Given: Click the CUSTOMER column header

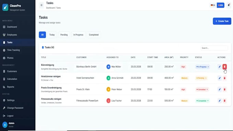Looking at the screenshot, I should (x=81, y=57).
